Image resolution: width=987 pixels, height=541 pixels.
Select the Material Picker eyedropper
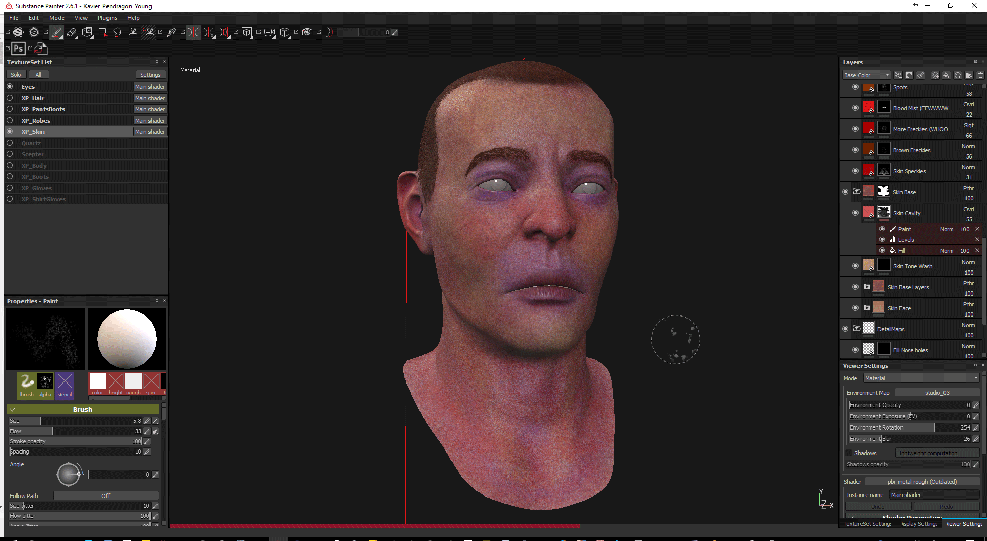pos(171,32)
